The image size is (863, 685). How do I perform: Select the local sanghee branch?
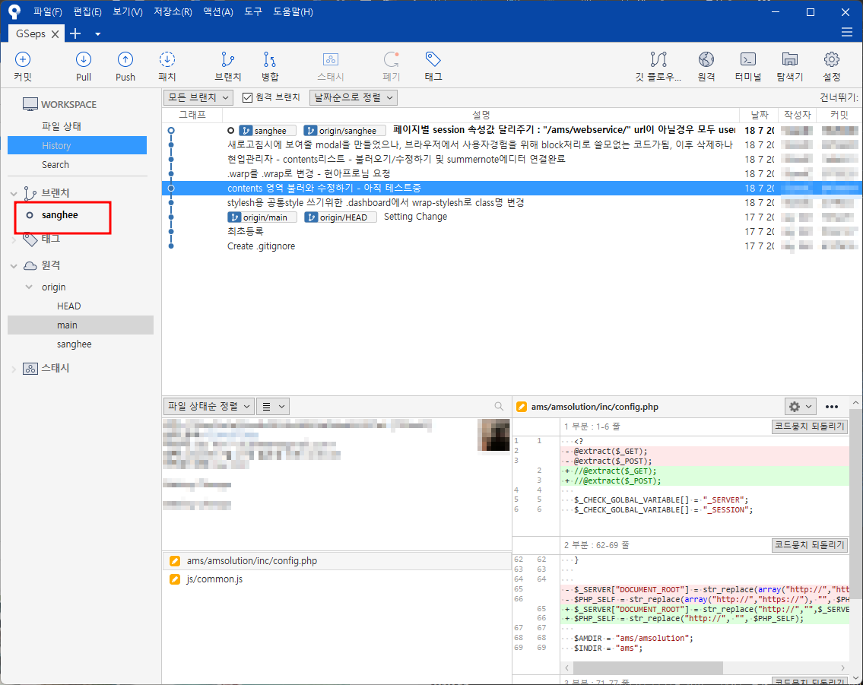click(60, 215)
